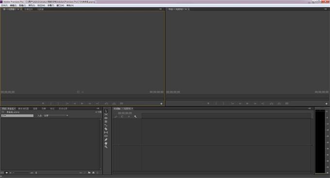
Task: Click timeline horizontal zoom scrollbar
Action: (x=213, y=173)
